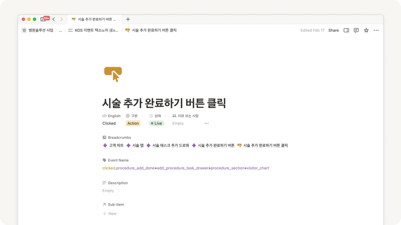401x225 pixels.
Task: Click the page cursor-button emoji icon
Action: click(113, 74)
